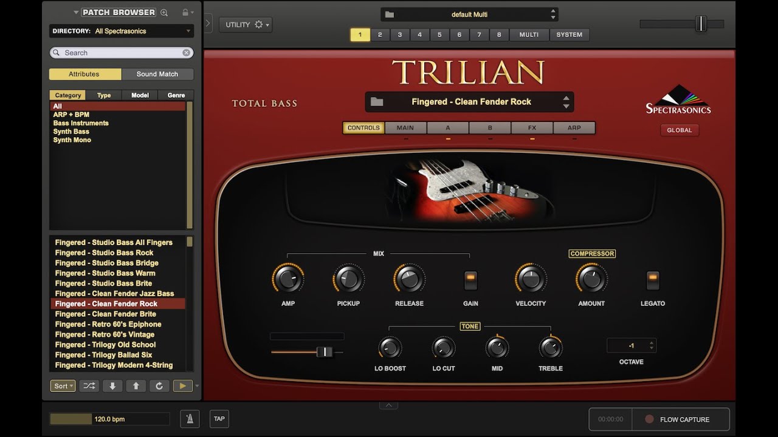Click the FLOW CAPTURE button

point(681,419)
